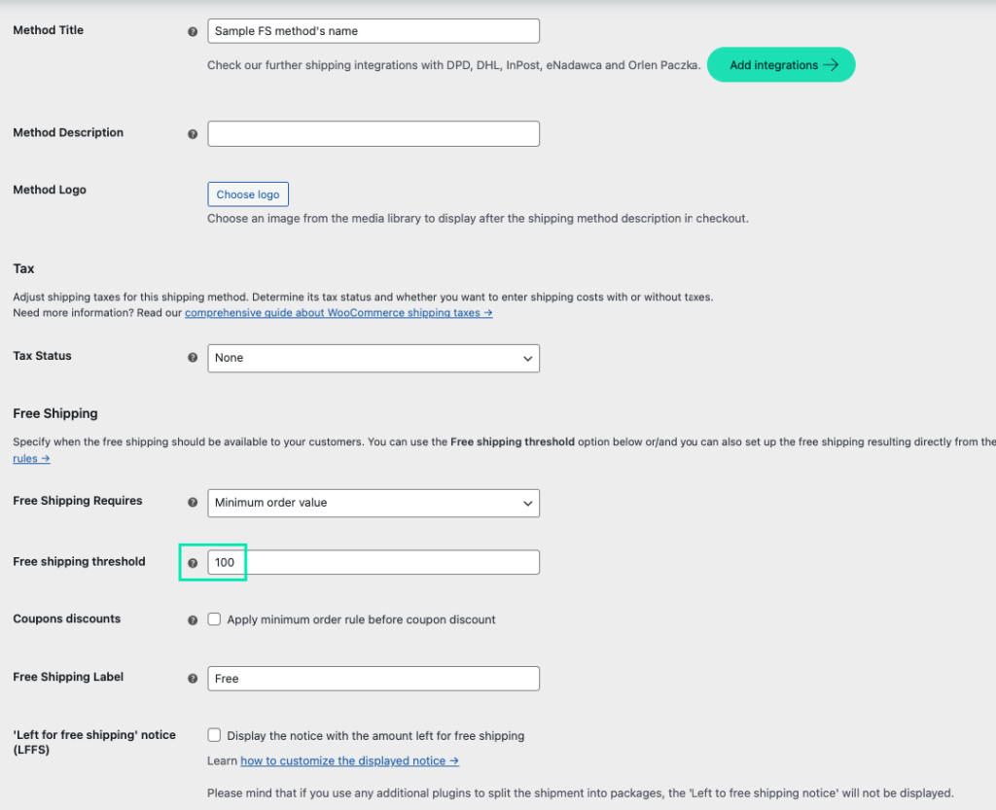Image resolution: width=996 pixels, height=810 pixels.
Task: Follow the rules link under Free Shipping
Action: pyautogui.click(x=31, y=459)
